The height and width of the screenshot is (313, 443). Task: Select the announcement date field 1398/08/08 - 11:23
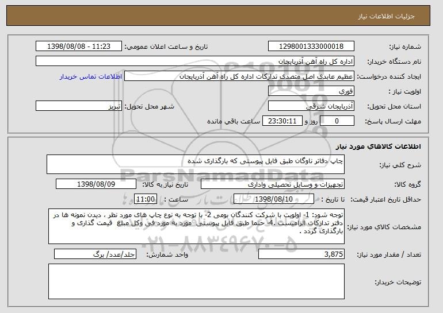tap(79, 47)
